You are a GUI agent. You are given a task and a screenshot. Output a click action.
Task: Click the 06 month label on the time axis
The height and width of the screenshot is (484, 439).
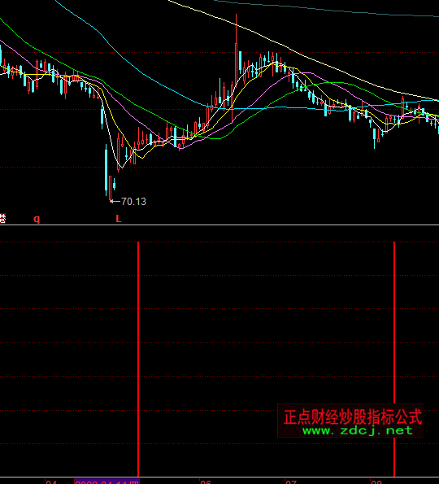[206, 482]
